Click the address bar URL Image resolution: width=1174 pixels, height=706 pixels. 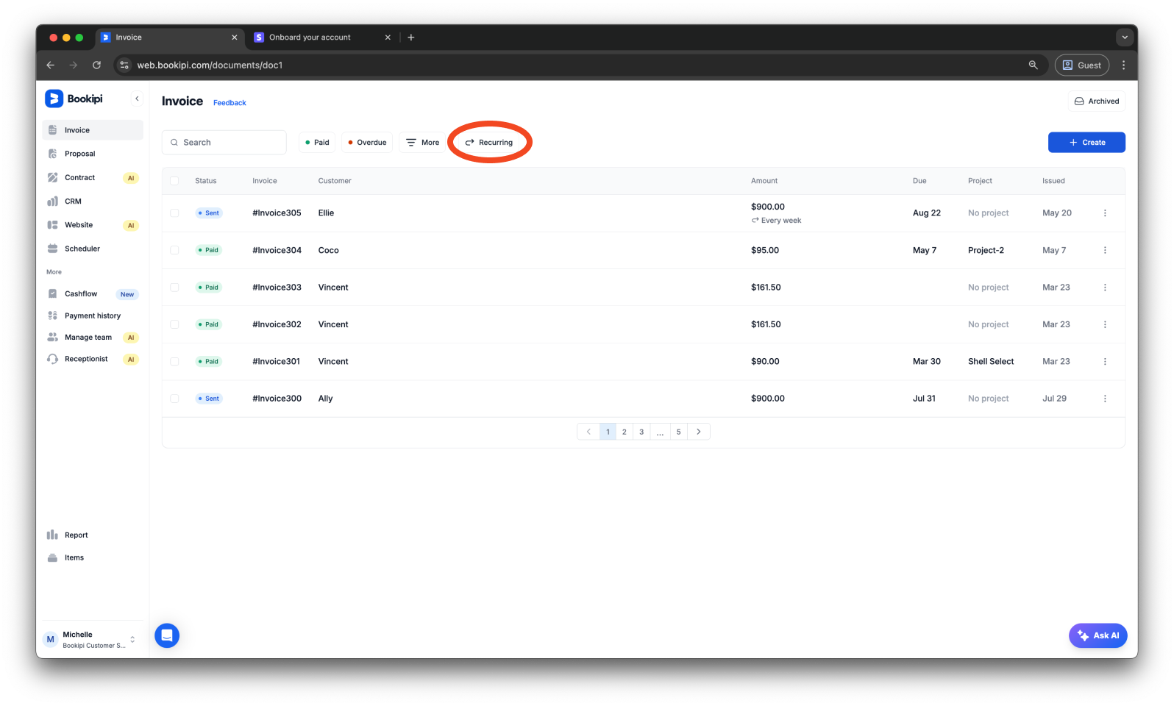210,65
